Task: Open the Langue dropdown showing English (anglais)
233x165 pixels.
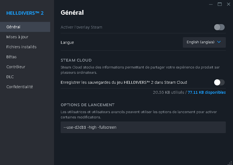Action: [x=204, y=42]
